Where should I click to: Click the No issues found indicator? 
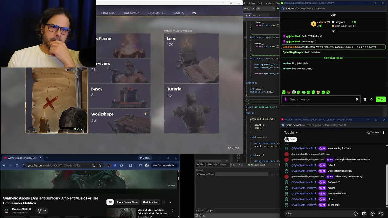pos(256,165)
